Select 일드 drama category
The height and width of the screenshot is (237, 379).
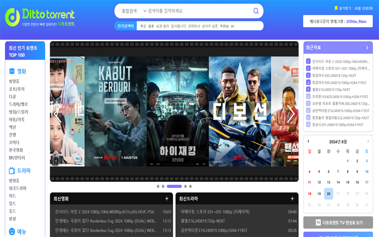pos(12,203)
